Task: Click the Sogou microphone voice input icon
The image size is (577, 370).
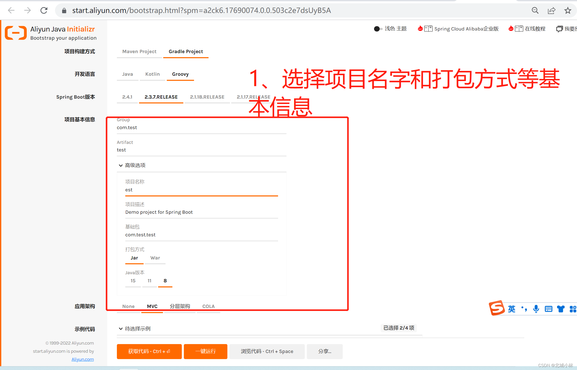Action: [536, 309]
